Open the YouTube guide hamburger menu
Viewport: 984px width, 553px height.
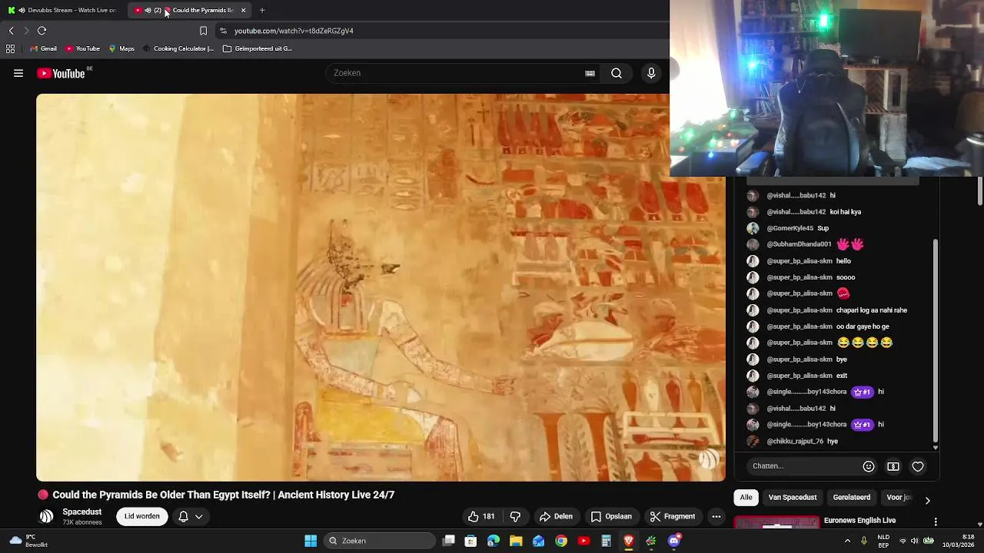coord(18,73)
